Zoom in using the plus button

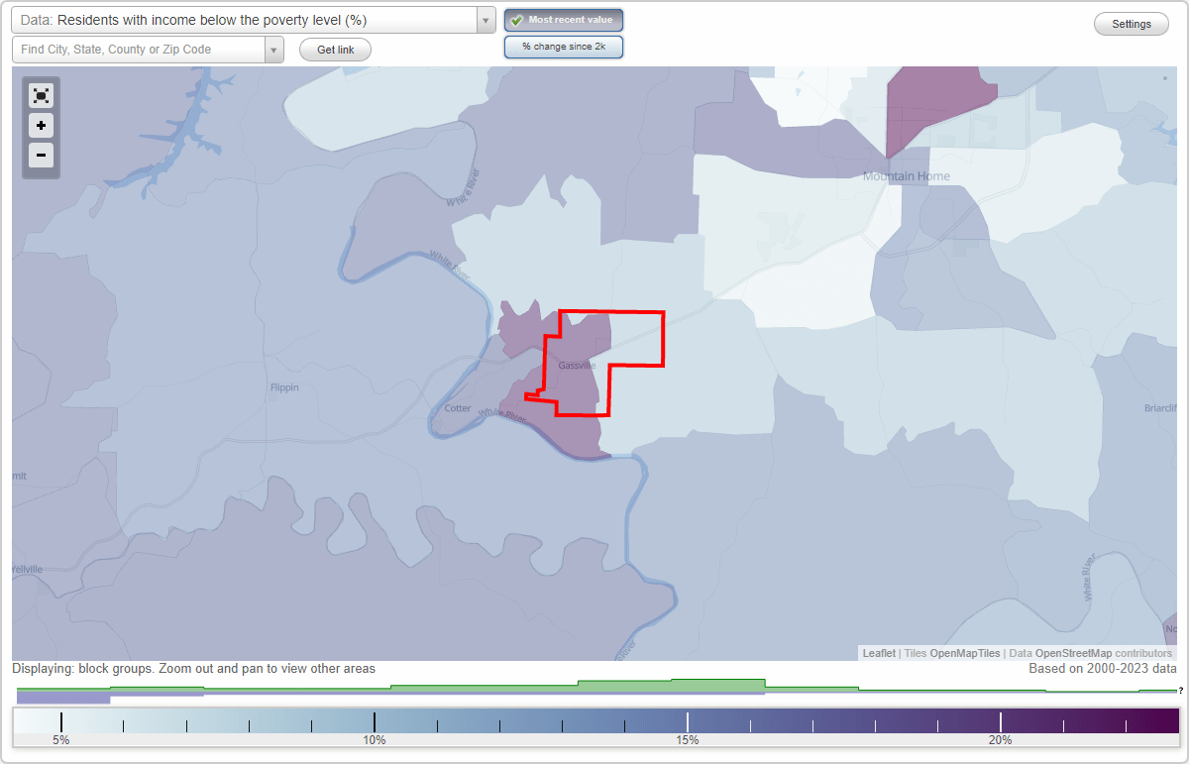click(x=41, y=126)
